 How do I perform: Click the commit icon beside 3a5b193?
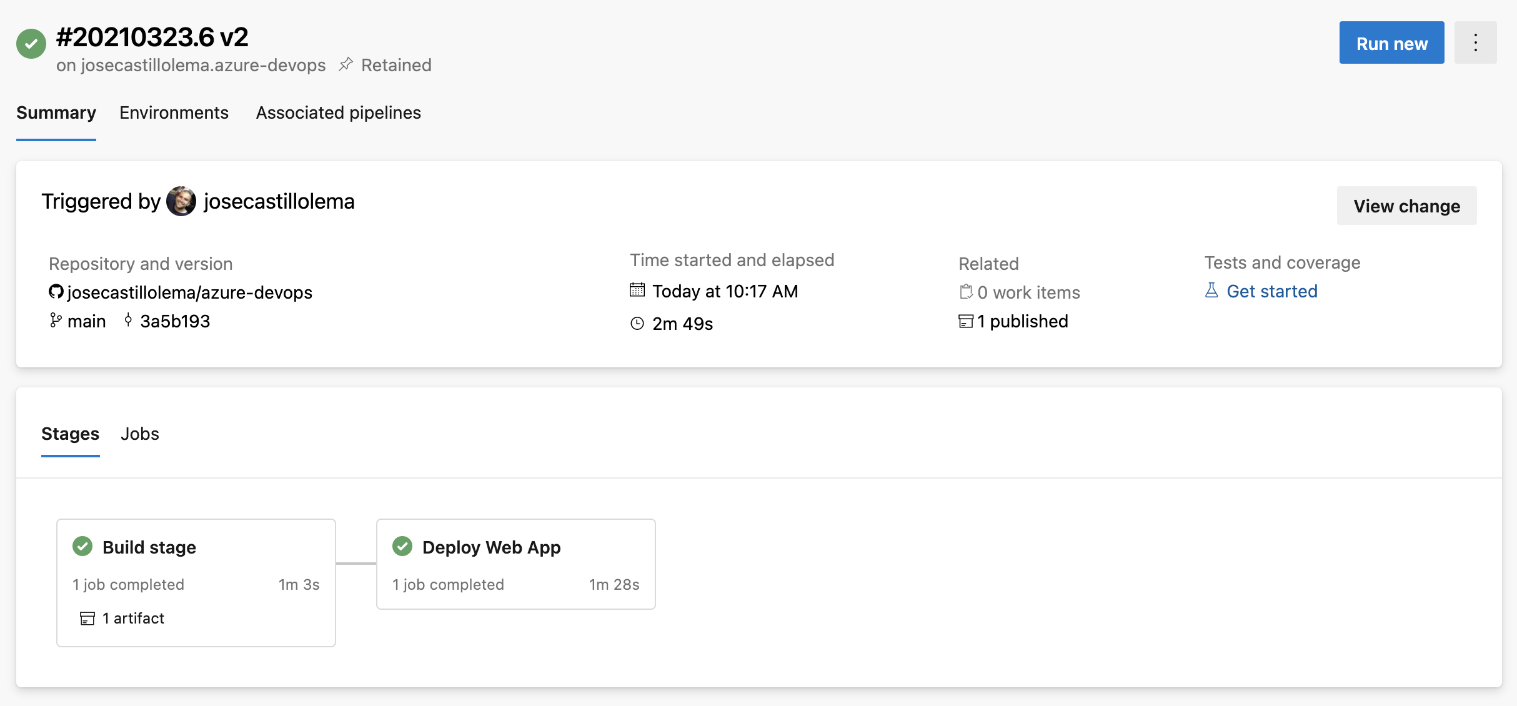click(x=128, y=321)
